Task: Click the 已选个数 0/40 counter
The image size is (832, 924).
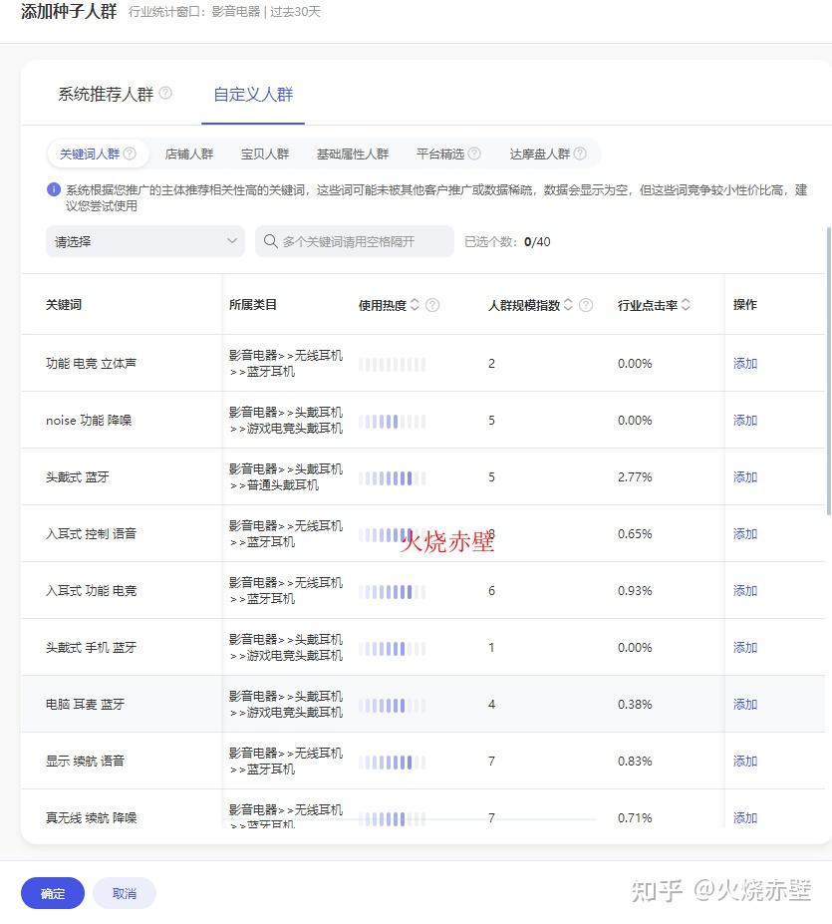Action: [507, 241]
